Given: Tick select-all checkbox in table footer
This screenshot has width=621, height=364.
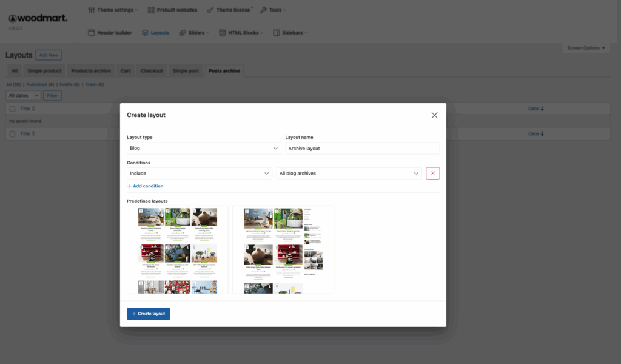Looking at the screenshot, I should click(x=12, y=134).
